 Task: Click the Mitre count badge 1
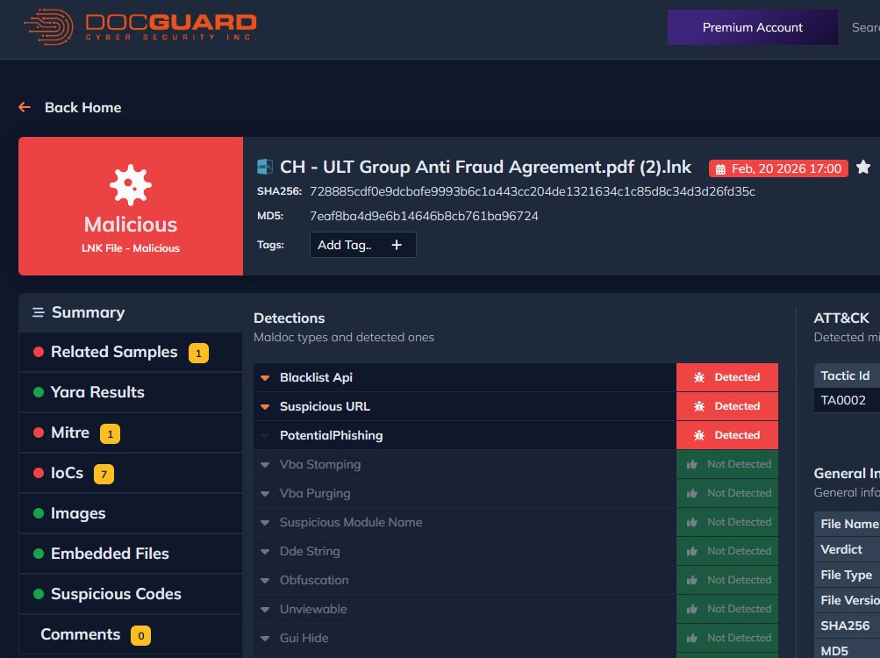[110, 433]
